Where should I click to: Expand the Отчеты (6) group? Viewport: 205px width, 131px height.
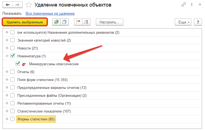7,72
